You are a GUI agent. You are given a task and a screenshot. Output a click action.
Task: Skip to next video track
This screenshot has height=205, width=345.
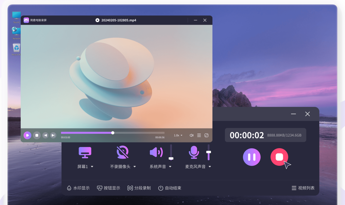pos(53,135)
